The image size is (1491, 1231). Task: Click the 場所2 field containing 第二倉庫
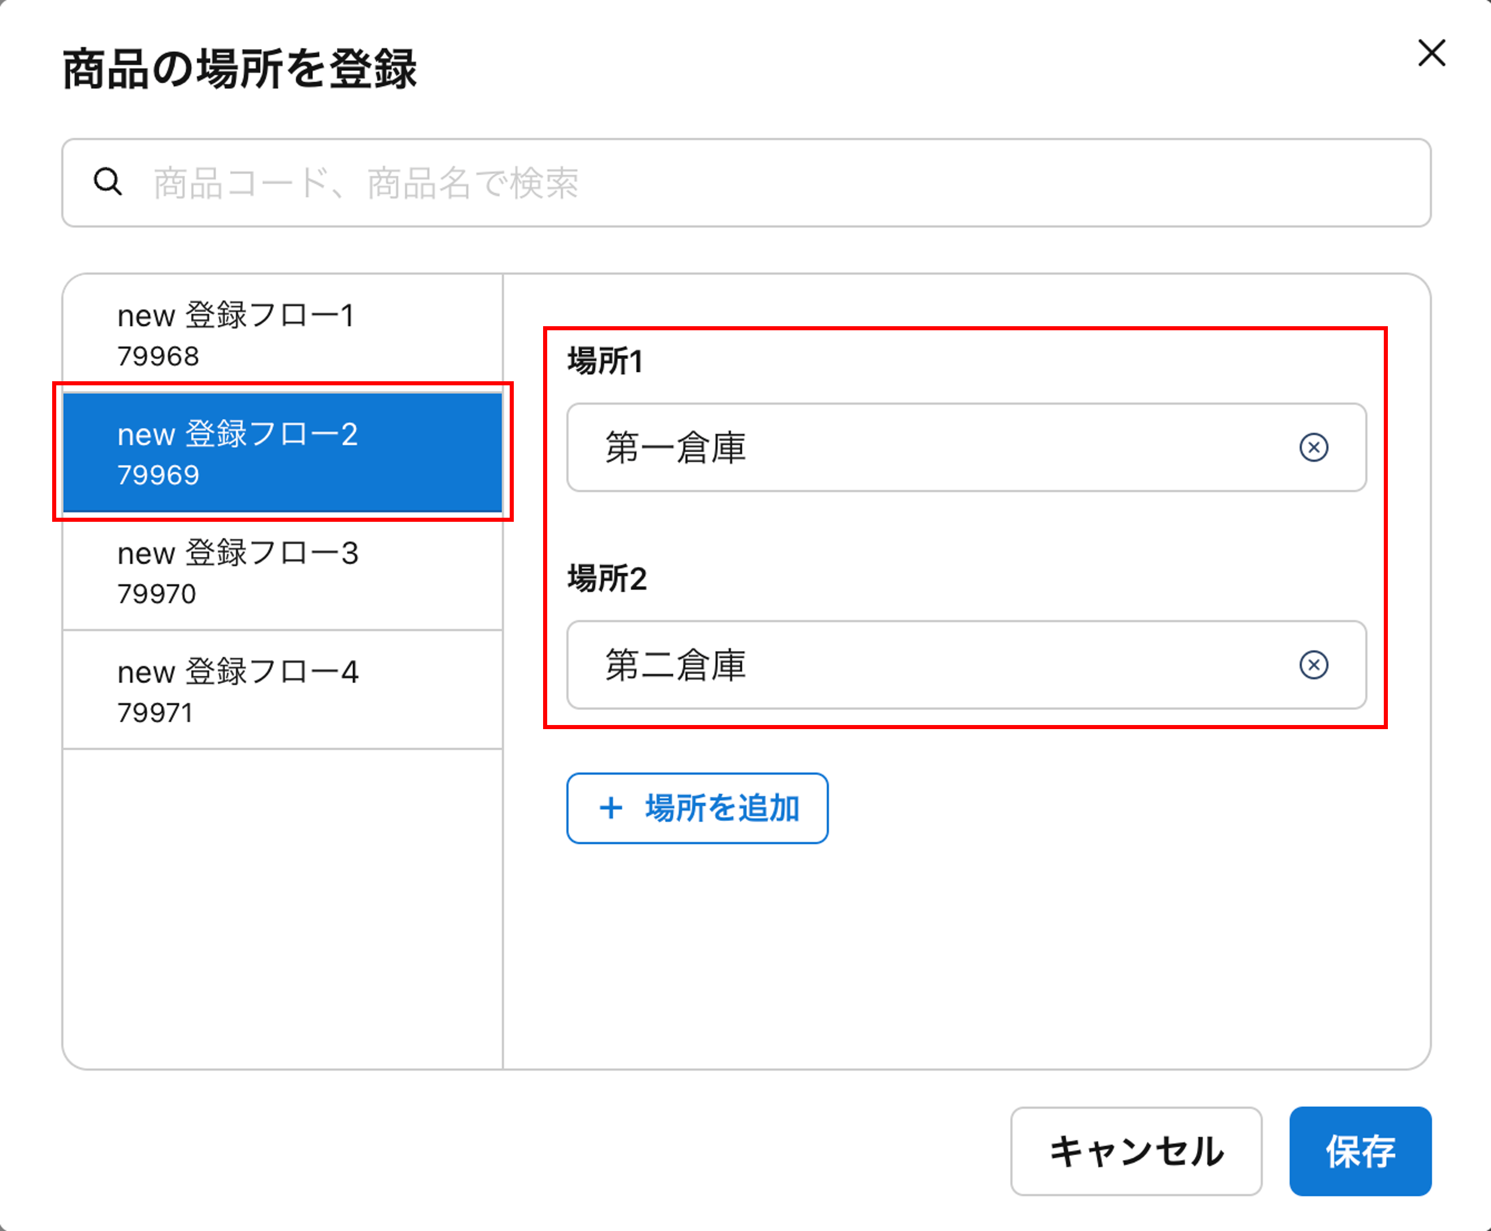(x=966, y=665)
